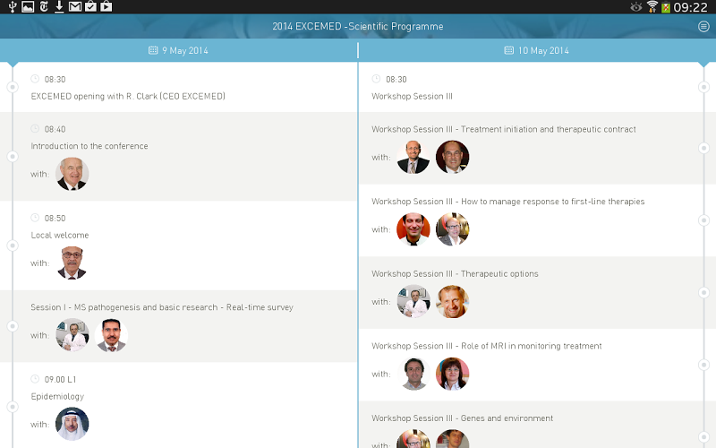Tap timeline marker beside Session I

(13, 326)
